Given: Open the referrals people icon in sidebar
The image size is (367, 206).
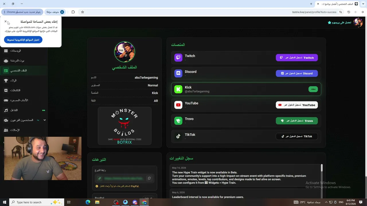Looking at the screenshot, I should (x=6, y=130).
